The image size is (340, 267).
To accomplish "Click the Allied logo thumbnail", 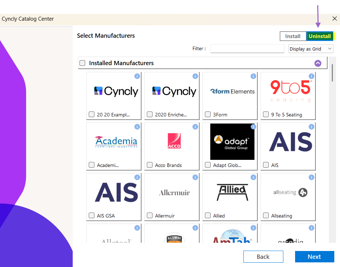I will (232, 192).
